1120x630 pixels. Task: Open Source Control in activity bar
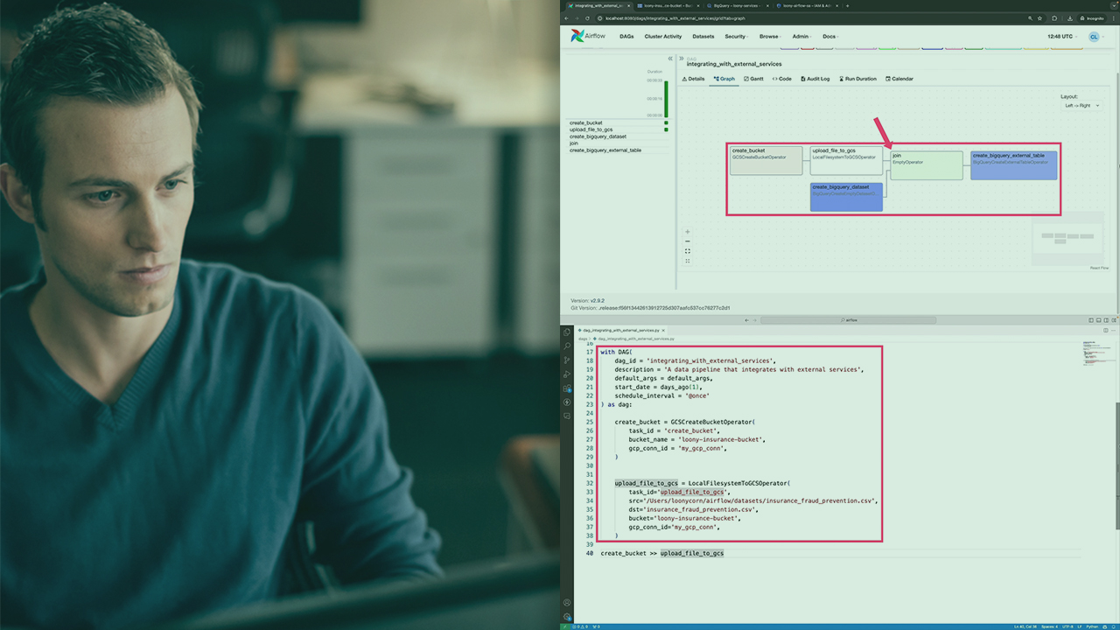567,360
